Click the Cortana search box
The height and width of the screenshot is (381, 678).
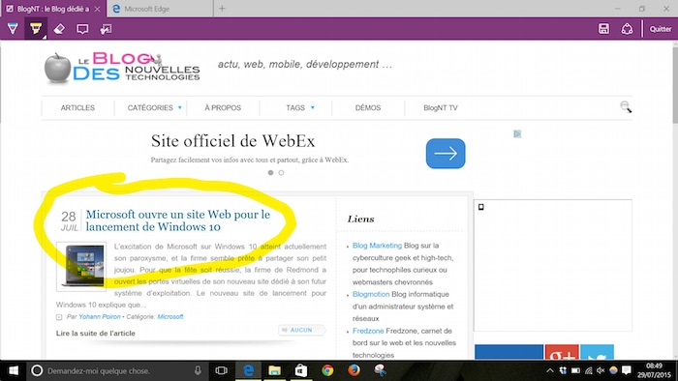pos(116,370)
